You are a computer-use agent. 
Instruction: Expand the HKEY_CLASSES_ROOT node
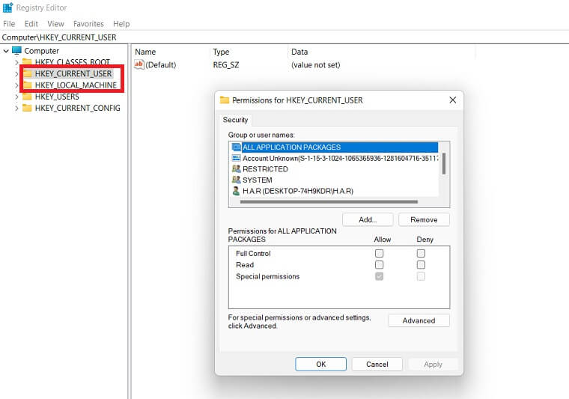coord(16,62)
